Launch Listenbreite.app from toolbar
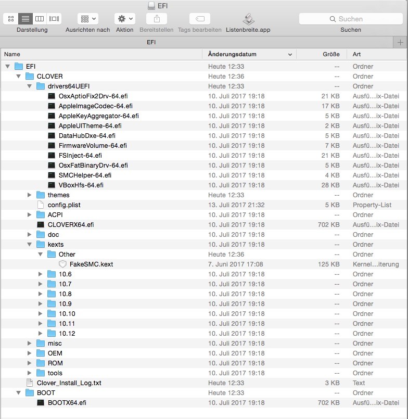Screen dimensions: 408x419 [x=248, y=19]
